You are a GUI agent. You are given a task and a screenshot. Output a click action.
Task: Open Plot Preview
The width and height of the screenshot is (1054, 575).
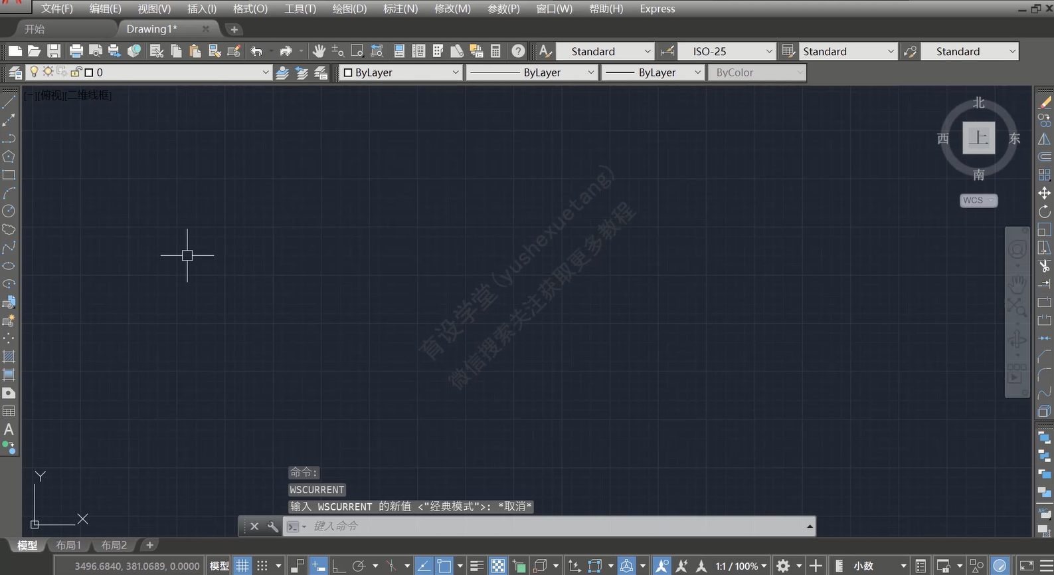click(x=96, y=51)
